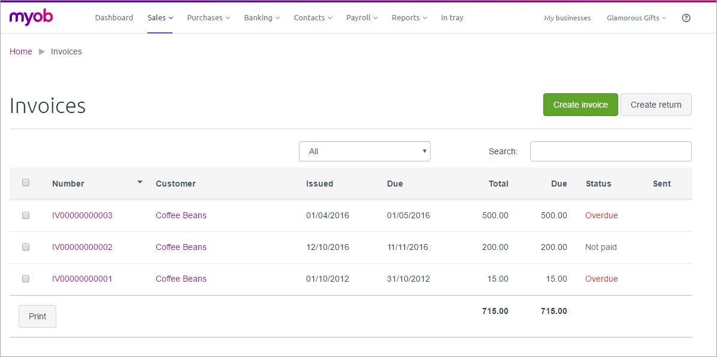Click the myob logo

point(31,17)
